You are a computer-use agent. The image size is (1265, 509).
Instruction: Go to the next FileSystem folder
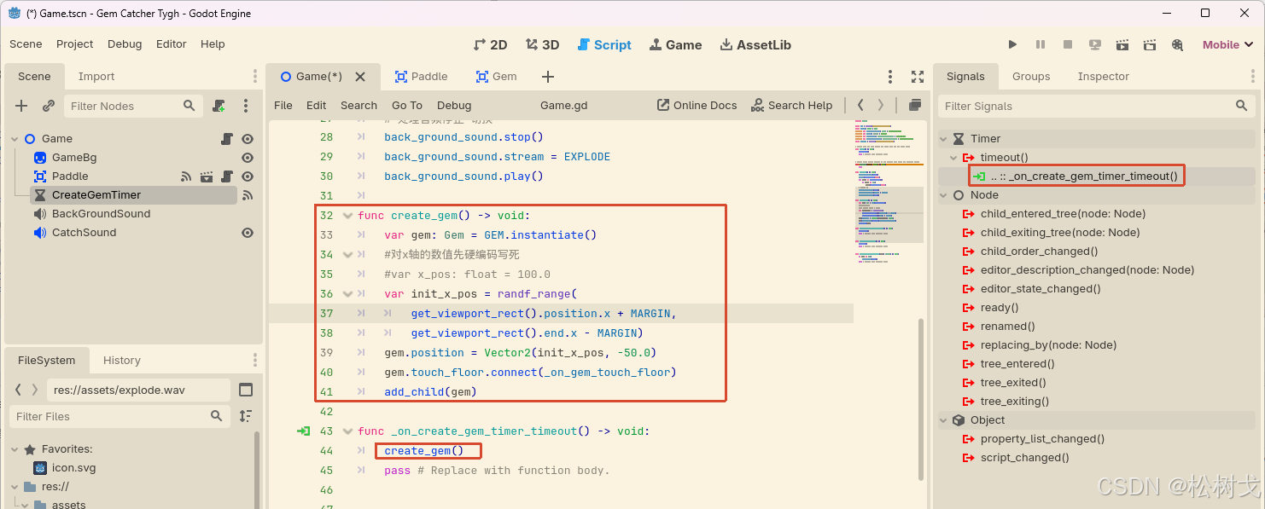[34, 390]
